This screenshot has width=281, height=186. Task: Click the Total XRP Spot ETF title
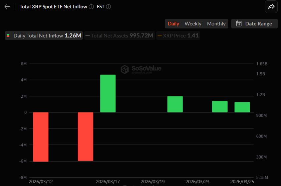pyautogui.click(x=53, y=7)
